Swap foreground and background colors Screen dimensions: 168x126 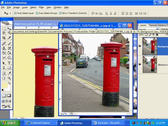tap(10, 83)
